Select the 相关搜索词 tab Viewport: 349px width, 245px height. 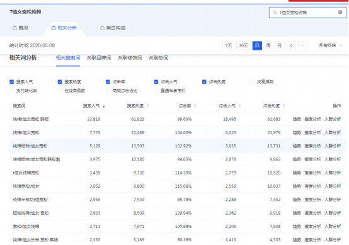click(68, 58)
